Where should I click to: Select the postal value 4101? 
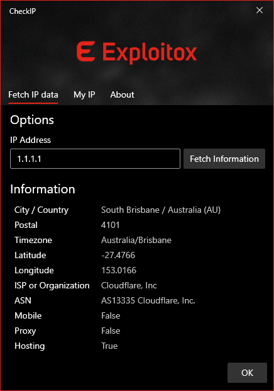click(110, 225)
